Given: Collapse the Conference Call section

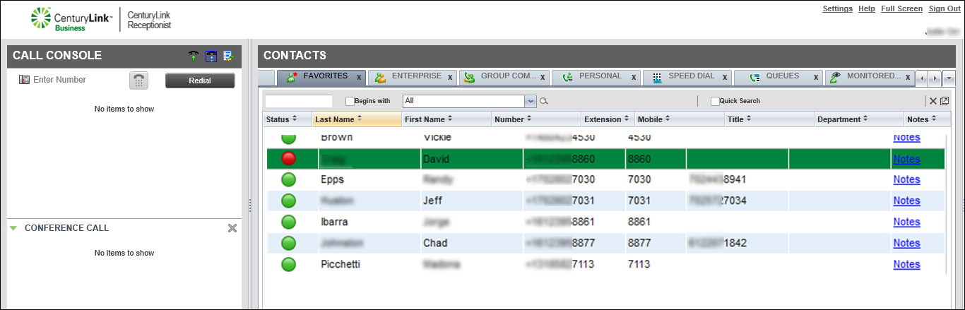Looking at the screenshot, I should [x=13, y=228].
